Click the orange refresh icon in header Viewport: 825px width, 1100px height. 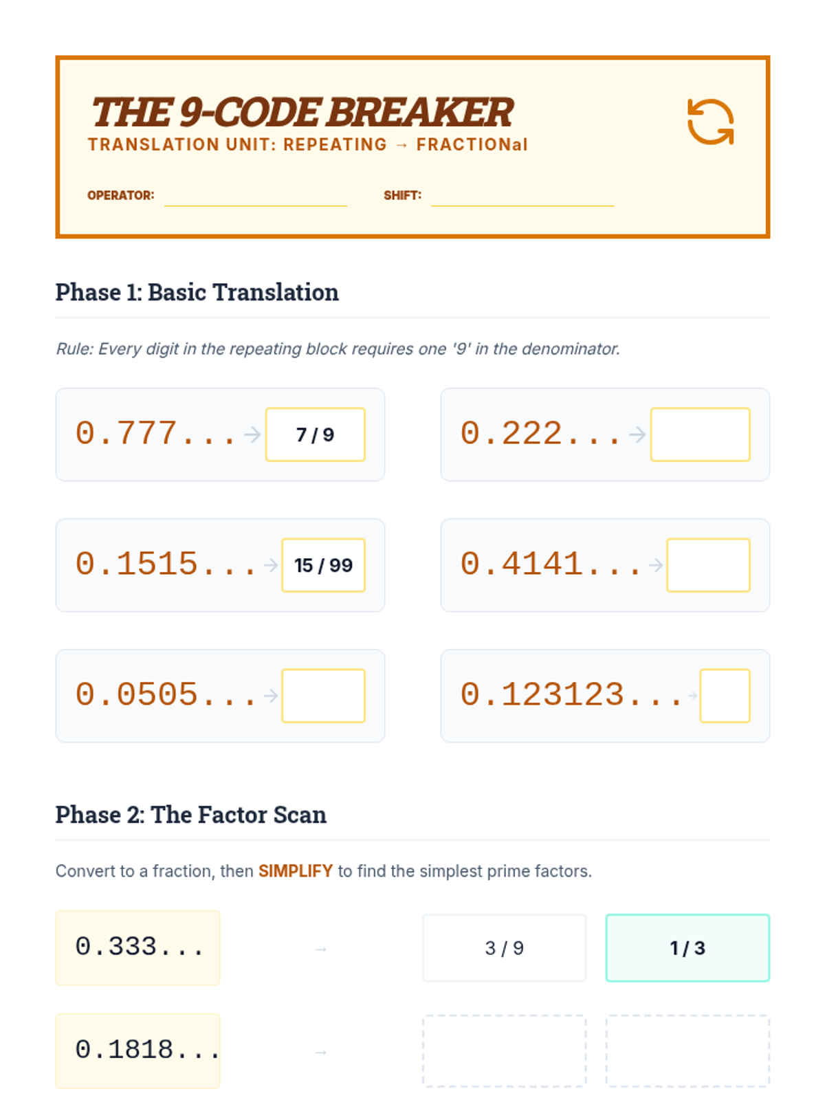(710, 122)
